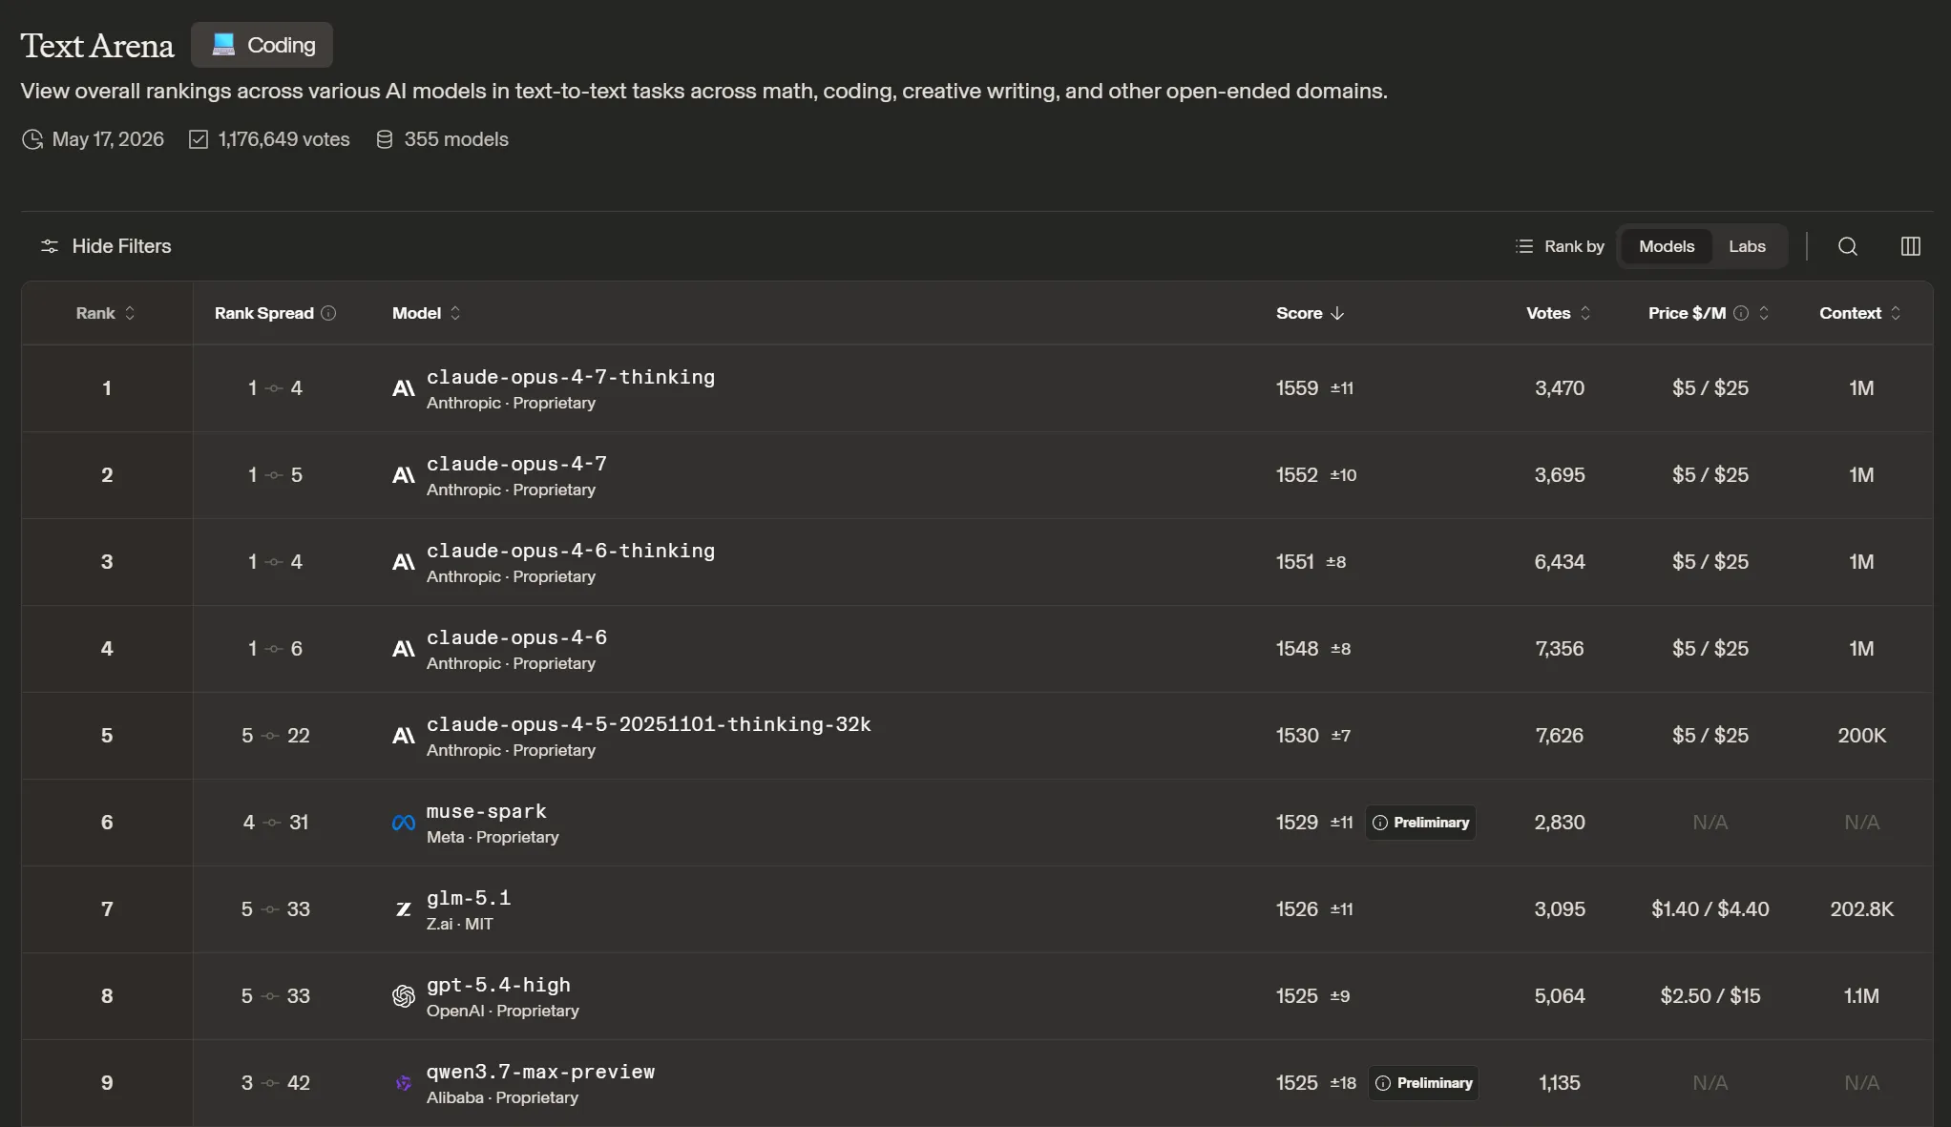1951x1127 pixels.
Task: Switch ranking to Labs
Action: tap(1747, 246)
